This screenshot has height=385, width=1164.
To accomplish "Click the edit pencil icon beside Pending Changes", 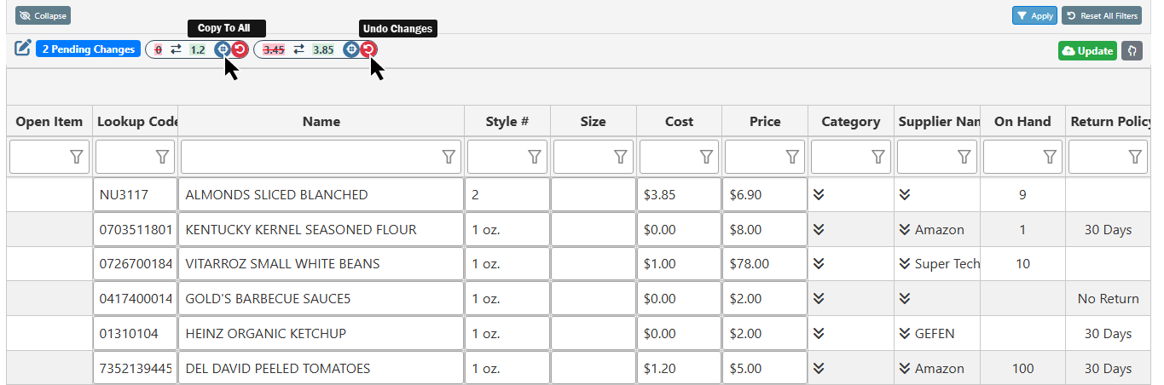I will pyautogui.click(x=23, y=49).
